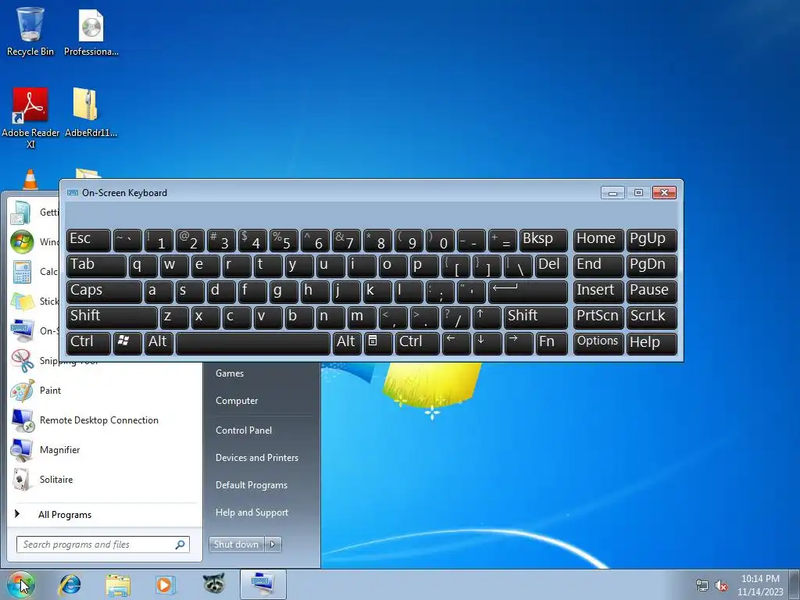Click the down arrow key on keyboard
The image size is (800, 600).
point(487,342)
